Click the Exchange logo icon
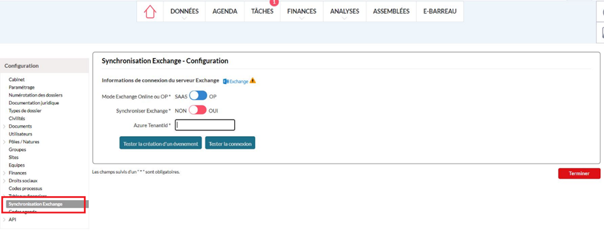This screenshot has height=232, width=604. coord(235,81)
